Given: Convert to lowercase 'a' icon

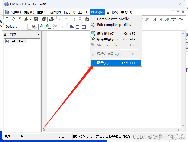Looking at the screenshot, I should [x=160, y=19].
